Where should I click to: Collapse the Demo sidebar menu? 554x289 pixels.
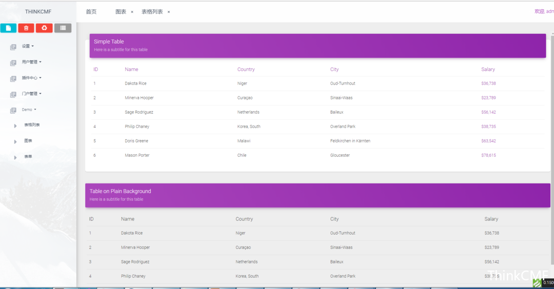tap(29, 110)
